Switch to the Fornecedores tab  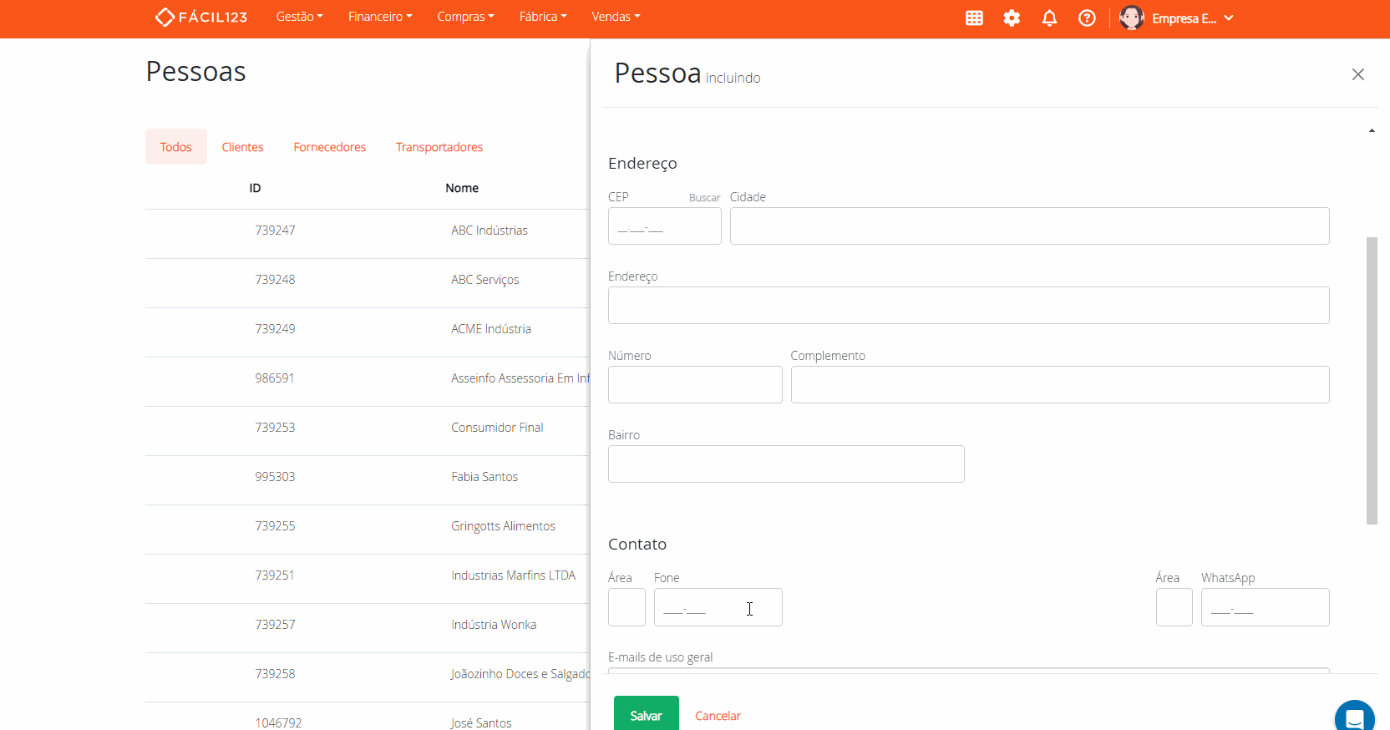(329, 147)
